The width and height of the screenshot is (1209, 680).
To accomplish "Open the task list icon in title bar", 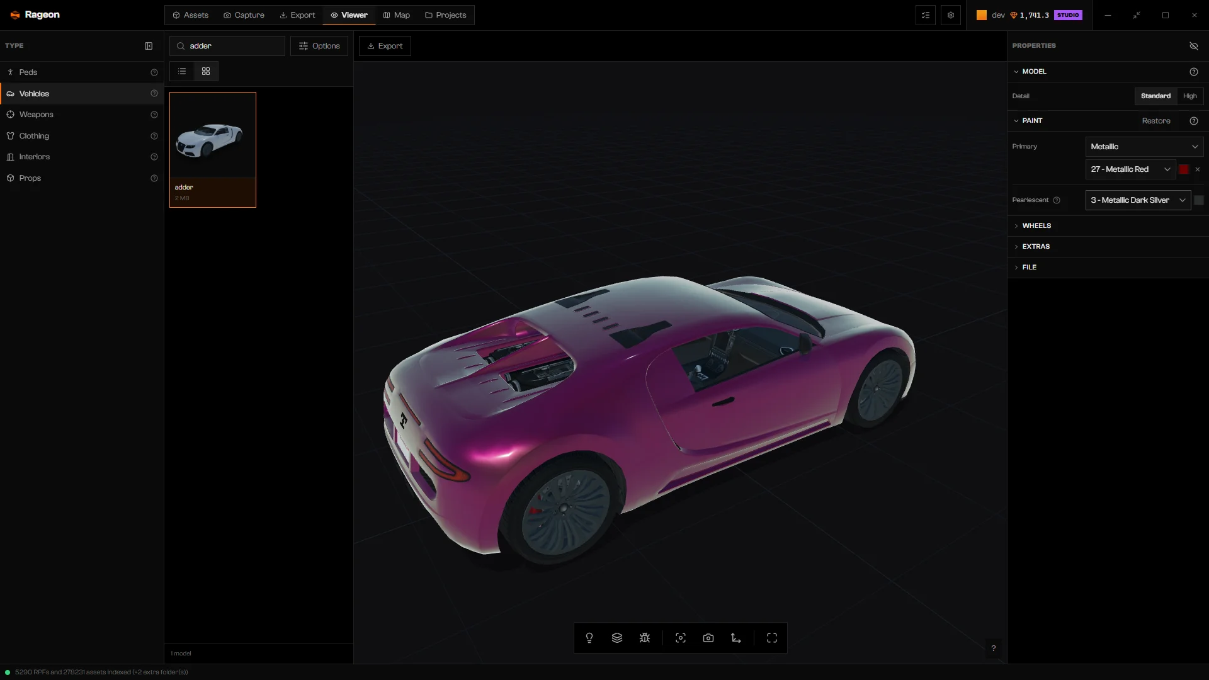I will coord(926,15).
